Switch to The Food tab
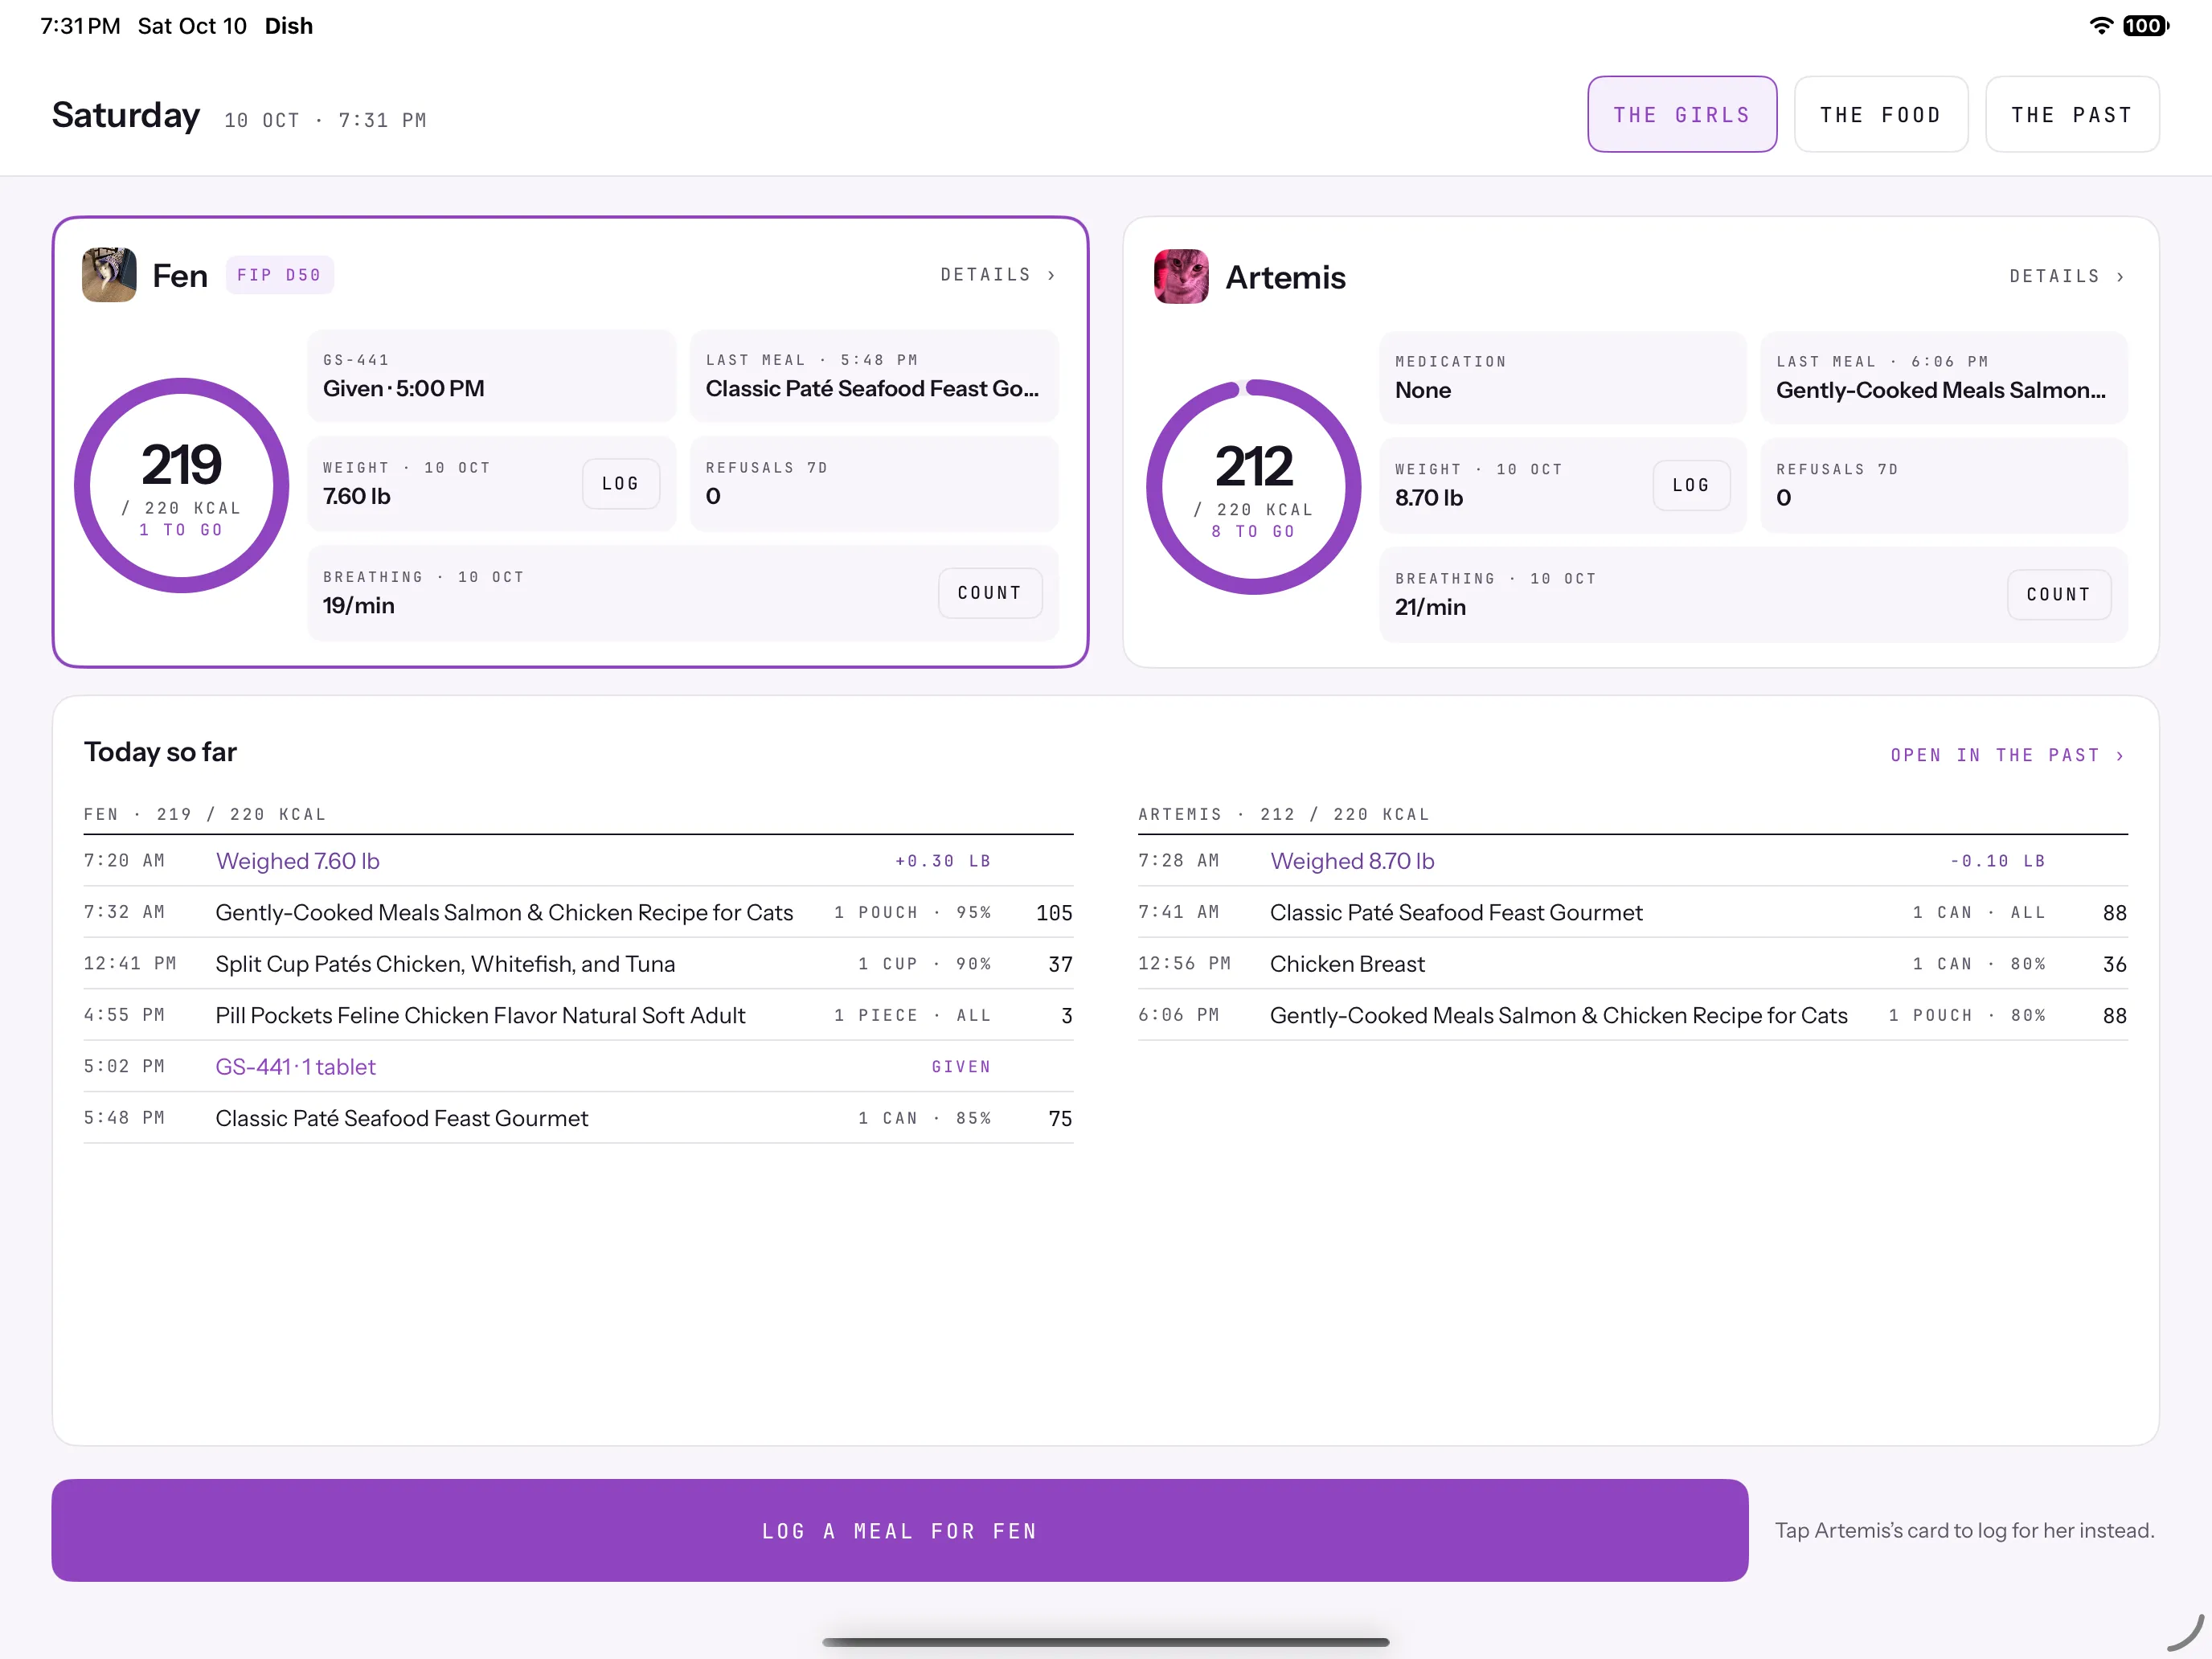Viewport: 2212px width, 1659px height. click(1880, 115)
